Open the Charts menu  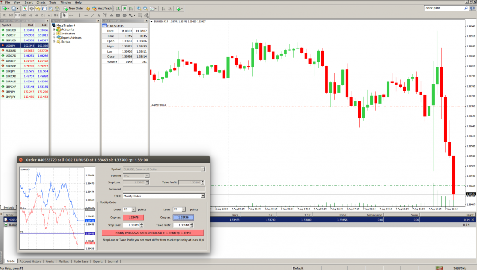click(41, 2)
